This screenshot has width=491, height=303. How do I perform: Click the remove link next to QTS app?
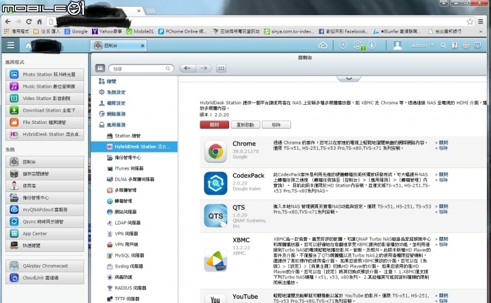pyautogui.click(x=443, y=212)
